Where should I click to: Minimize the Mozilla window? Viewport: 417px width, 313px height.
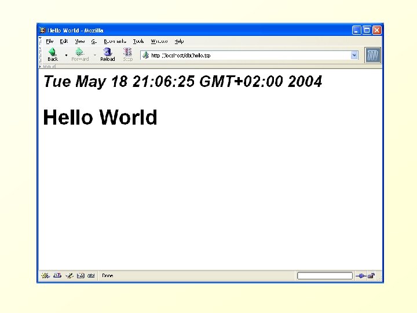pyautogui.click(x=356, y=30)
